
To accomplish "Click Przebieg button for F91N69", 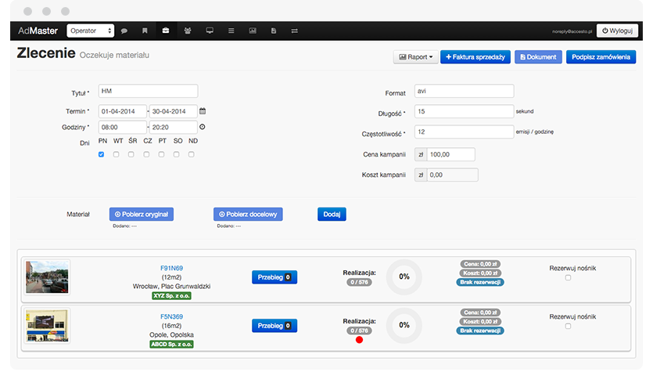I will (x=274, y=277).
